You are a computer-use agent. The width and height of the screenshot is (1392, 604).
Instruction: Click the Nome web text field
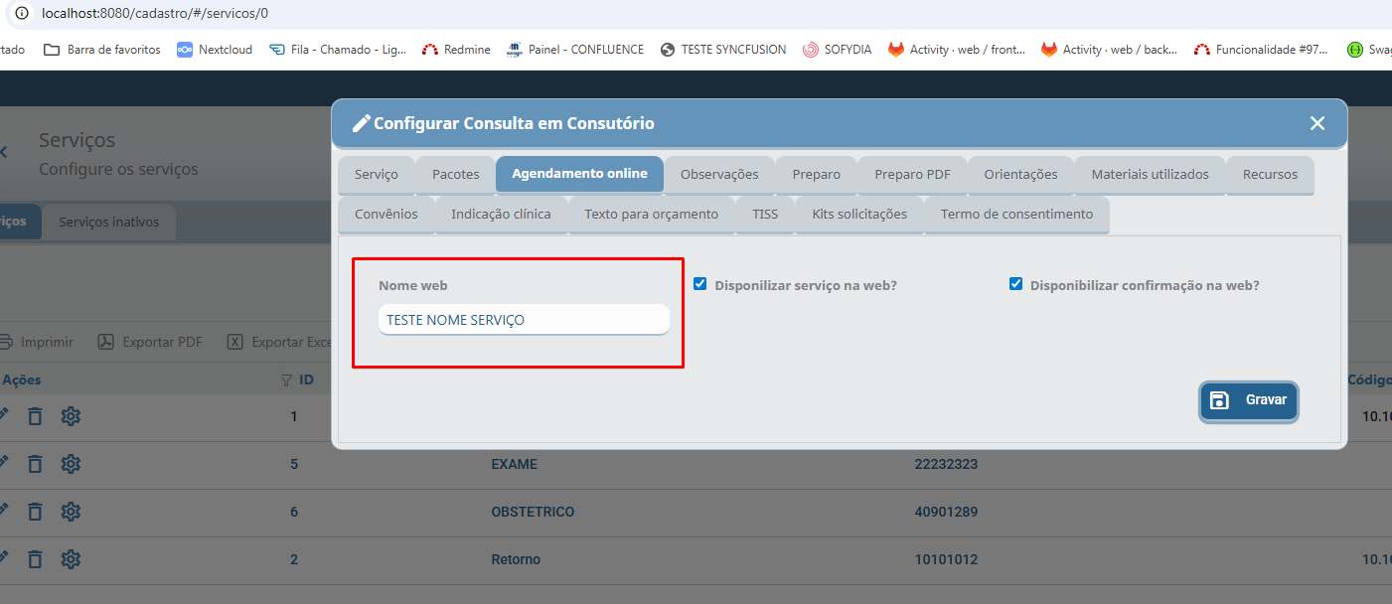(x=524, y=320)
